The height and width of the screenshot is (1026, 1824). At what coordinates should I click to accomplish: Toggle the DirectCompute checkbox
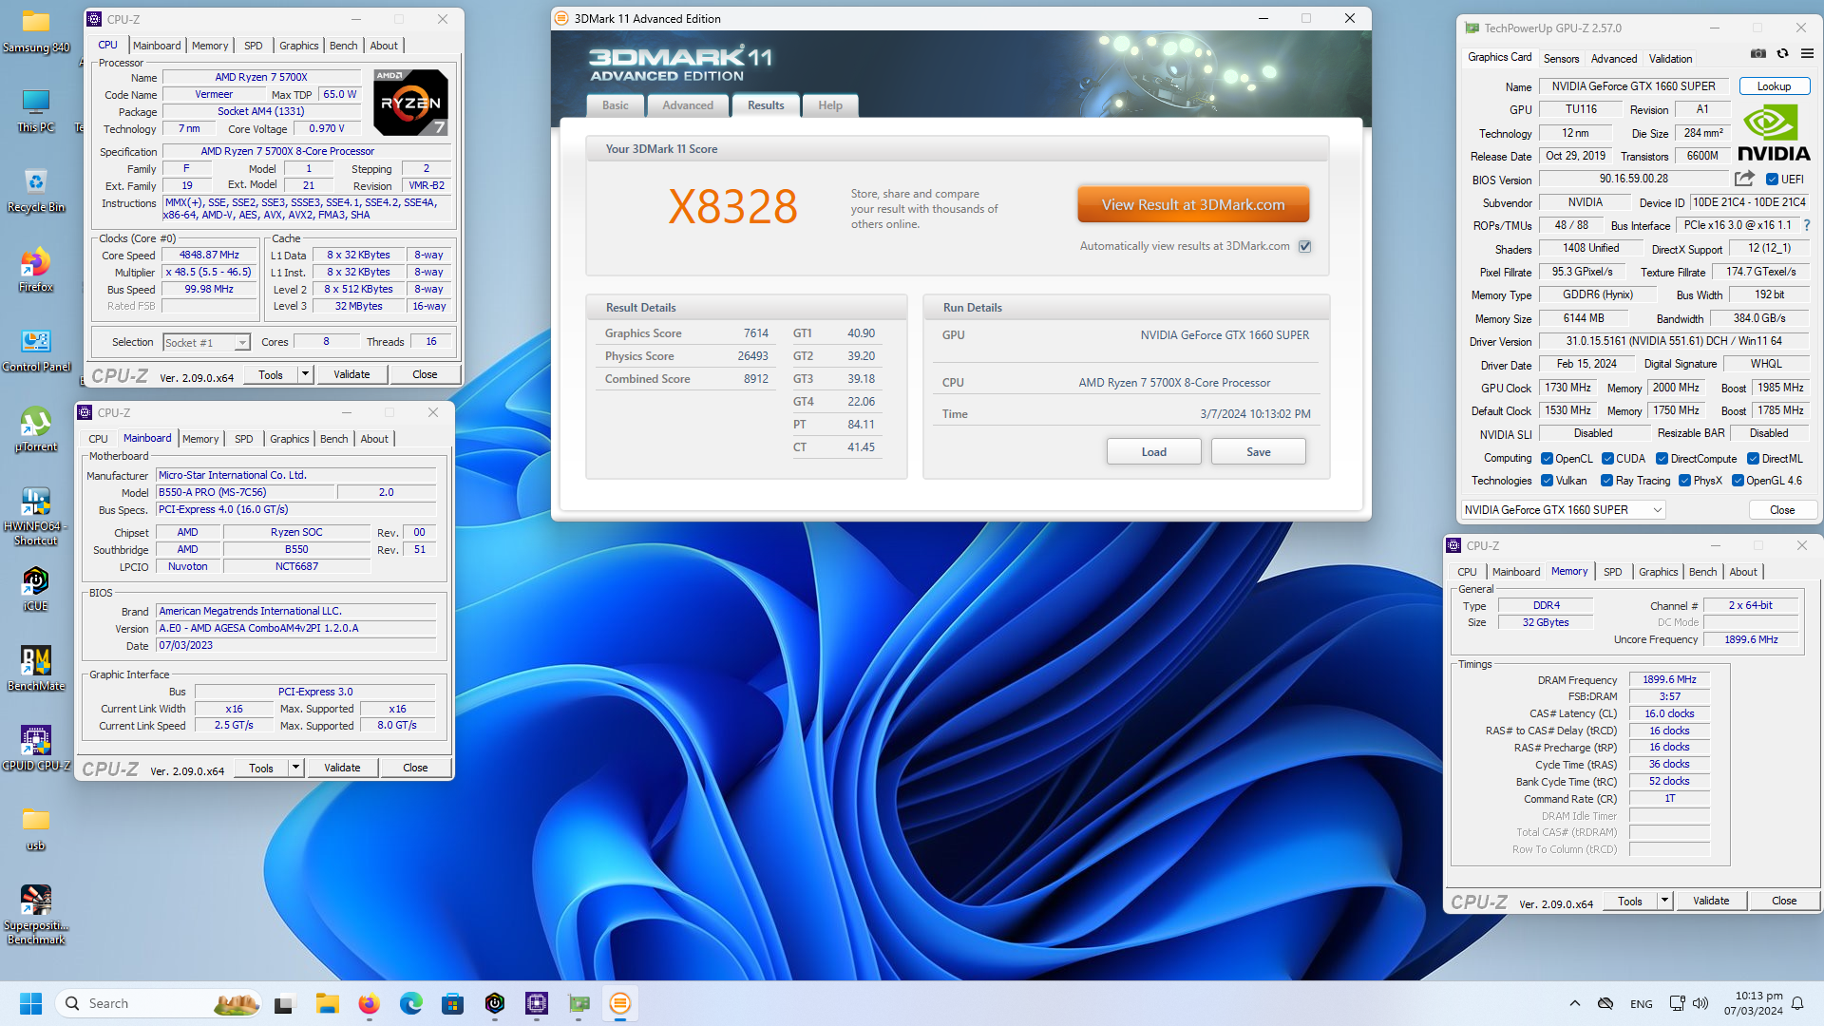click(1662, 459)
